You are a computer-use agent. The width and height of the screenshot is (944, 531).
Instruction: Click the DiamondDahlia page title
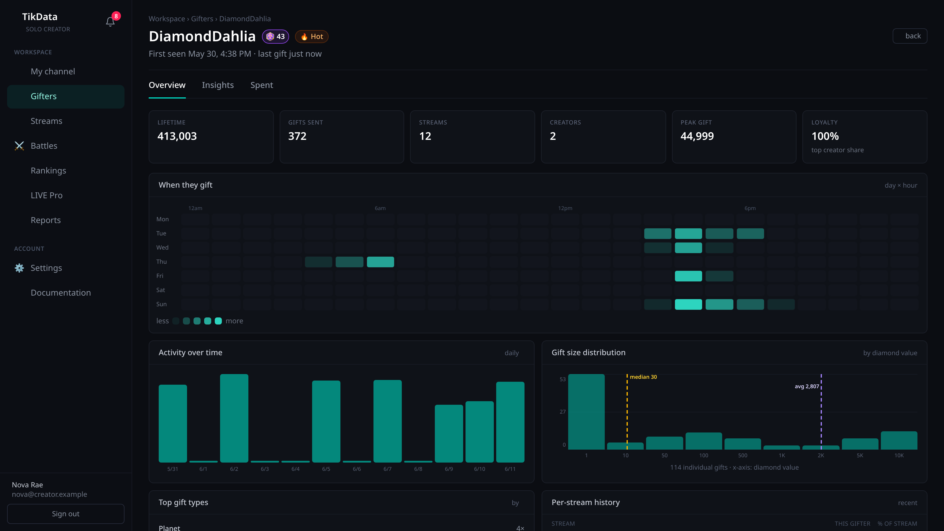point(202,36)
